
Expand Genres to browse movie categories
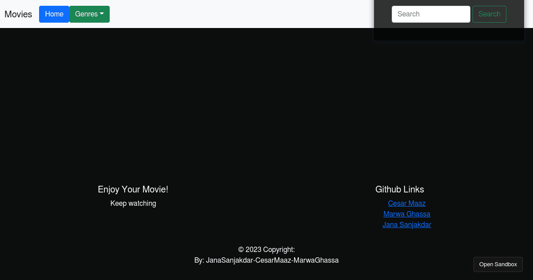point(89,14)
